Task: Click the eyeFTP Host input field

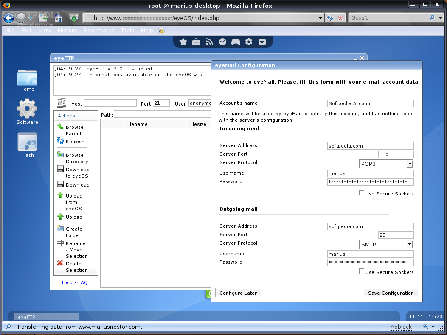Action: [110, 103]
